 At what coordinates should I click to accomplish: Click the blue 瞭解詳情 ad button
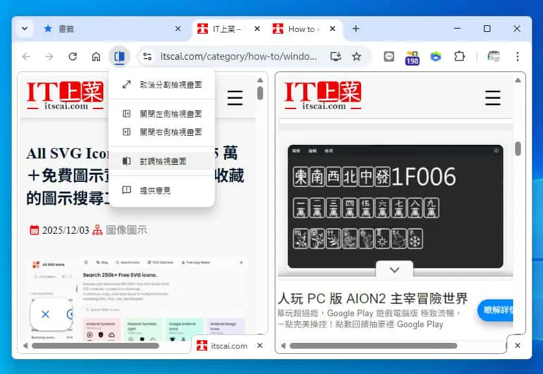495,310
